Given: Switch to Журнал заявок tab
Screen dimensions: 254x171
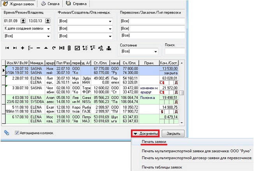Looking at the screenshot, I should [x=19, y=4].
